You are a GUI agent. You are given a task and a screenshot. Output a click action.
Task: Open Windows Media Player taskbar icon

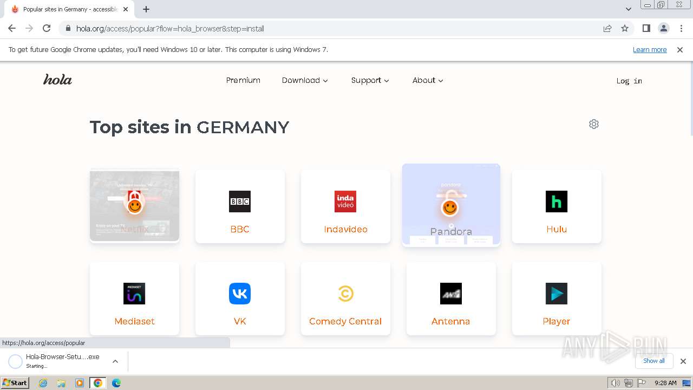80,383
